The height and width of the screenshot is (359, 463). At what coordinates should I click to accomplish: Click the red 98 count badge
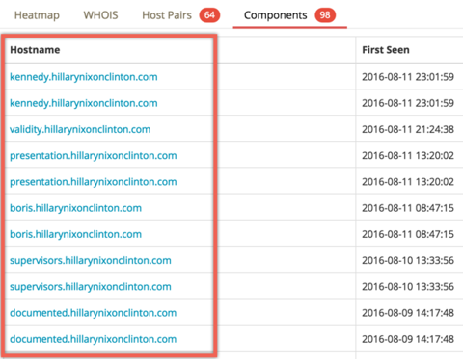click(x=325, y=15)
